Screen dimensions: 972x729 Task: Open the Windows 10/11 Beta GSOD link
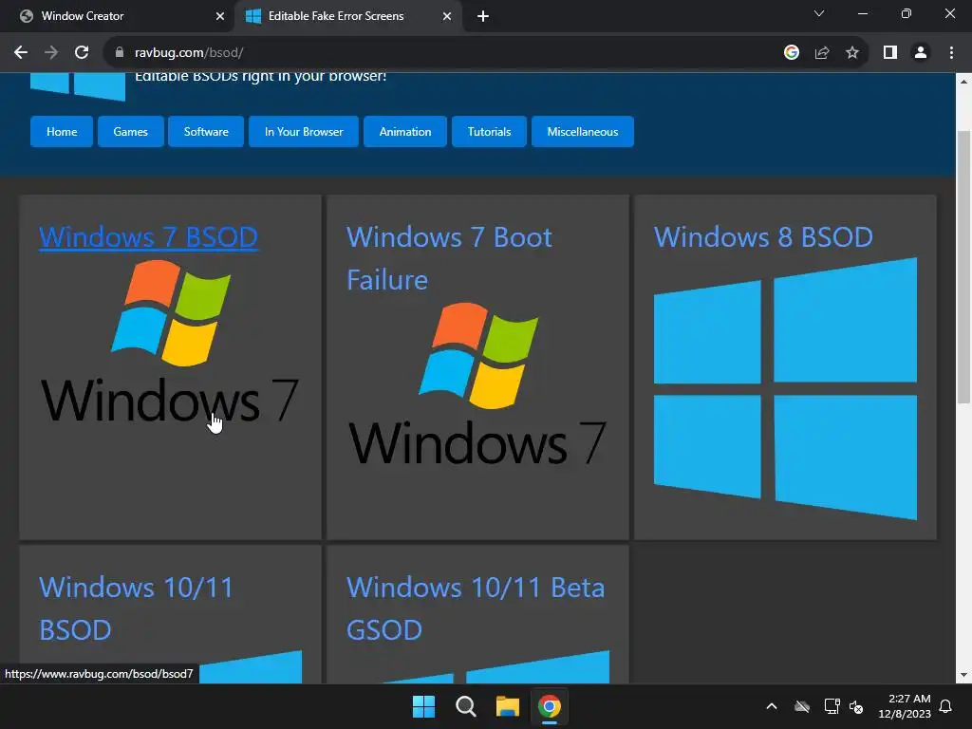(476, 608)
